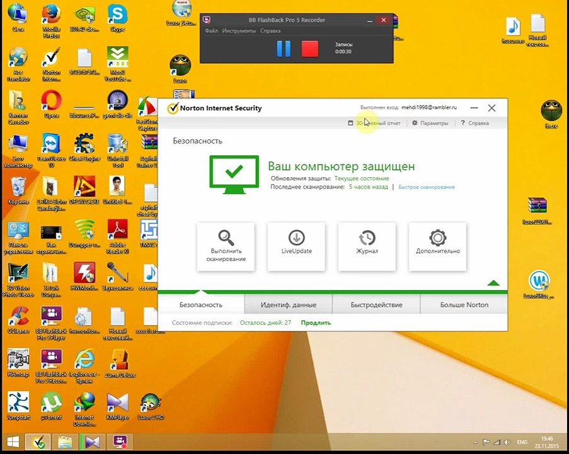Open the LiveUpdate tile in Norton
The image size is (569, 454).
[x=297, y=247]
